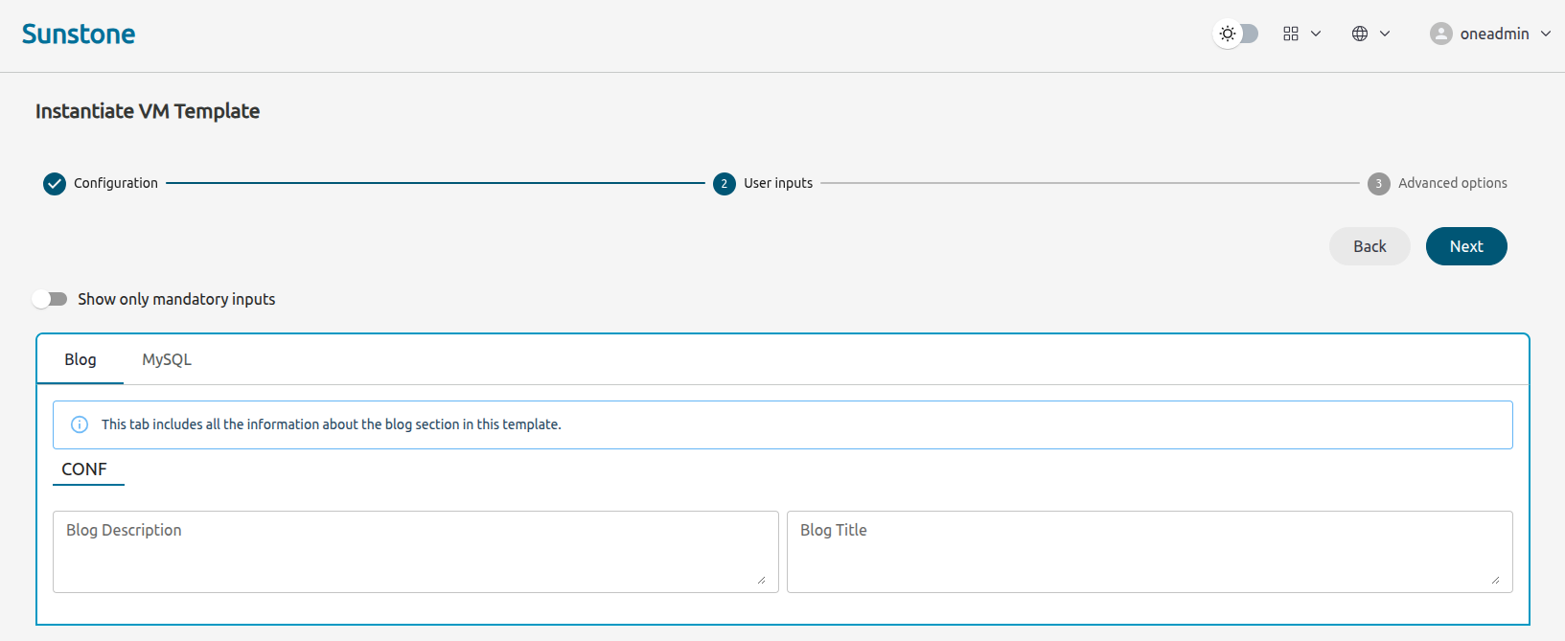
Task: Switch to the MySQL tab
Action: coord(167,359)
